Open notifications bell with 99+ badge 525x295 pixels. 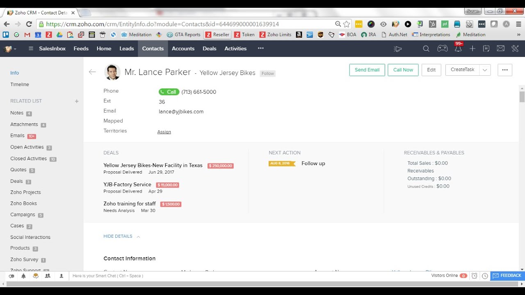[458, 48]
